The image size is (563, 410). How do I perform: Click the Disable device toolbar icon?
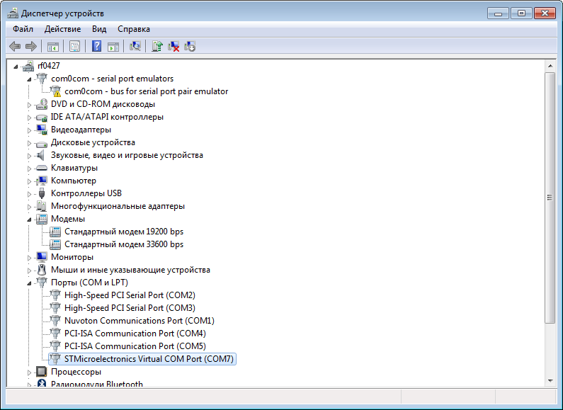(190, 46)
